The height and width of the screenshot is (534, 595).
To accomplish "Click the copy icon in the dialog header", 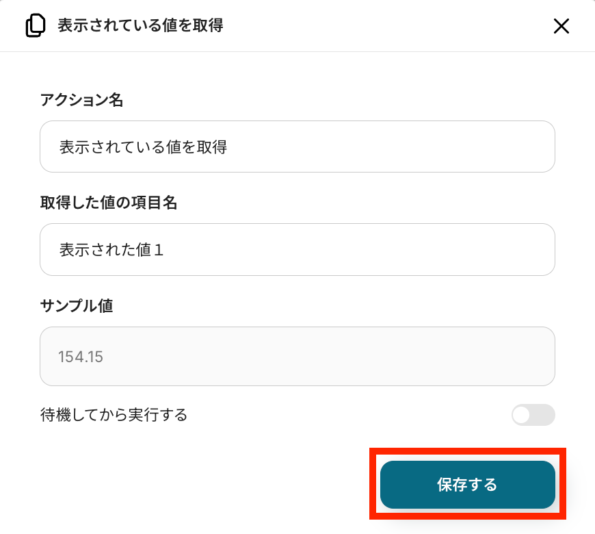I will click(x=35, y=26).
